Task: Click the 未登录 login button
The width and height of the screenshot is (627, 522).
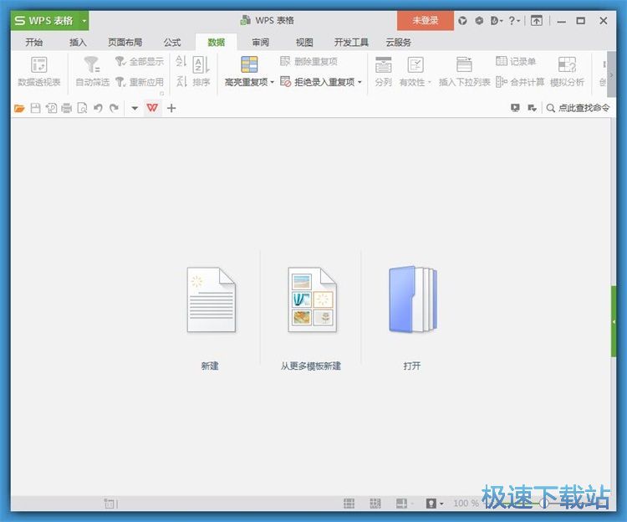Action: click(x=425, y=21)
